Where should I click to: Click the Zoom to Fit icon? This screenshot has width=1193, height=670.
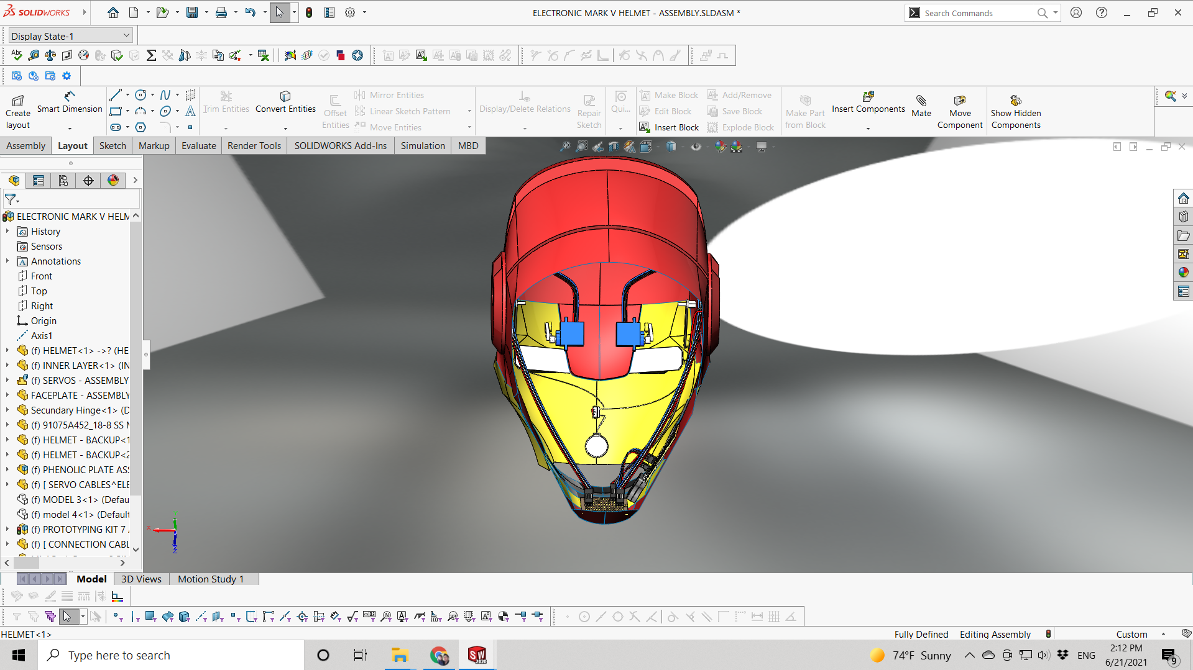click(x=564, y=147)
